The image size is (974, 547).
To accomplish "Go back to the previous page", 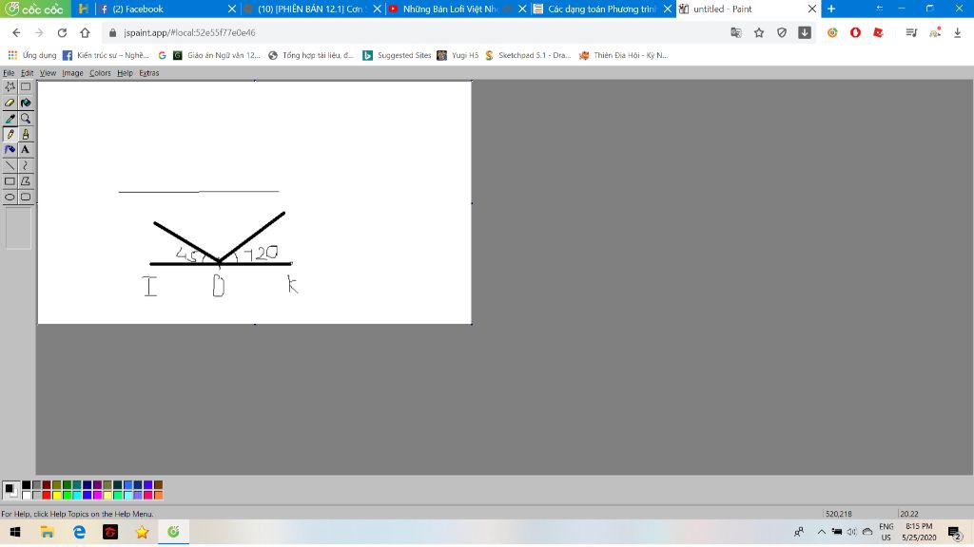I will 17,33.
